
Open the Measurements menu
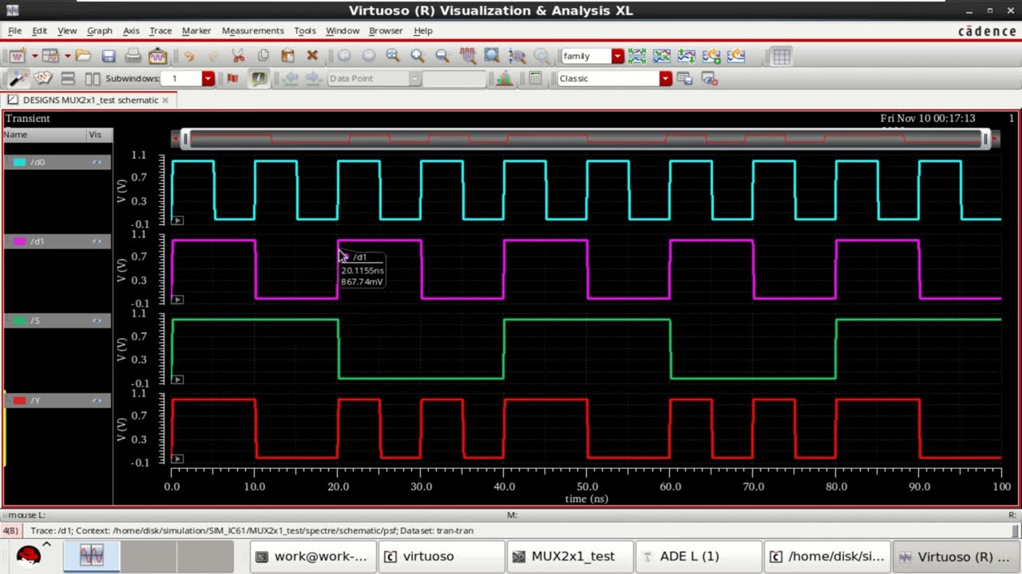tap(252, 30)
